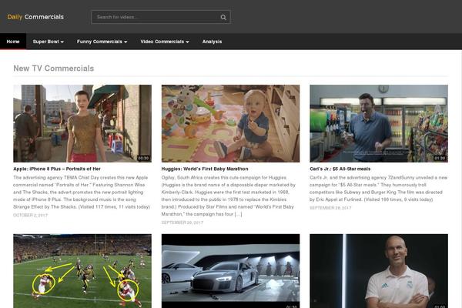
Task: Click the 'New TV Commercials' heading
Action: tap(54, 69)
